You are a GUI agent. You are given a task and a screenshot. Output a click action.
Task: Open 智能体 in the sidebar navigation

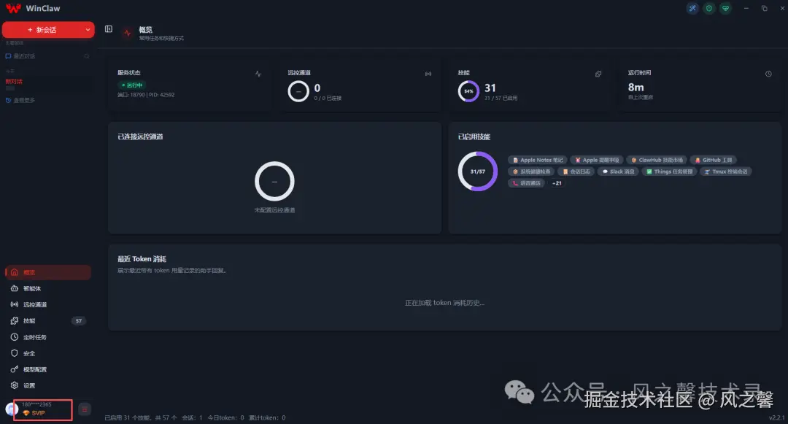pyautogui.click(x=48, y=288)
